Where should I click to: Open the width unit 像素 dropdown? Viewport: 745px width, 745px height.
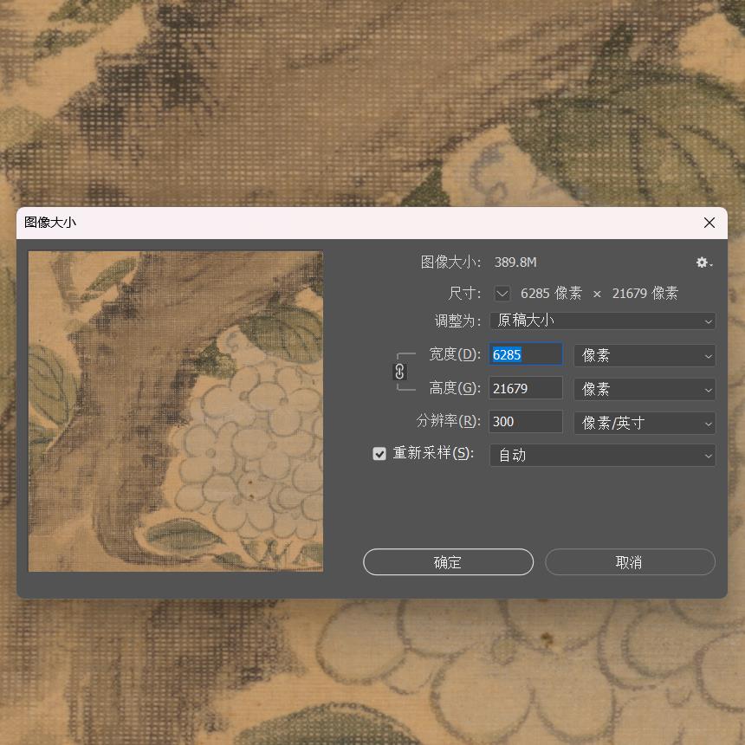pyautogui.click(x=645, y=355)
